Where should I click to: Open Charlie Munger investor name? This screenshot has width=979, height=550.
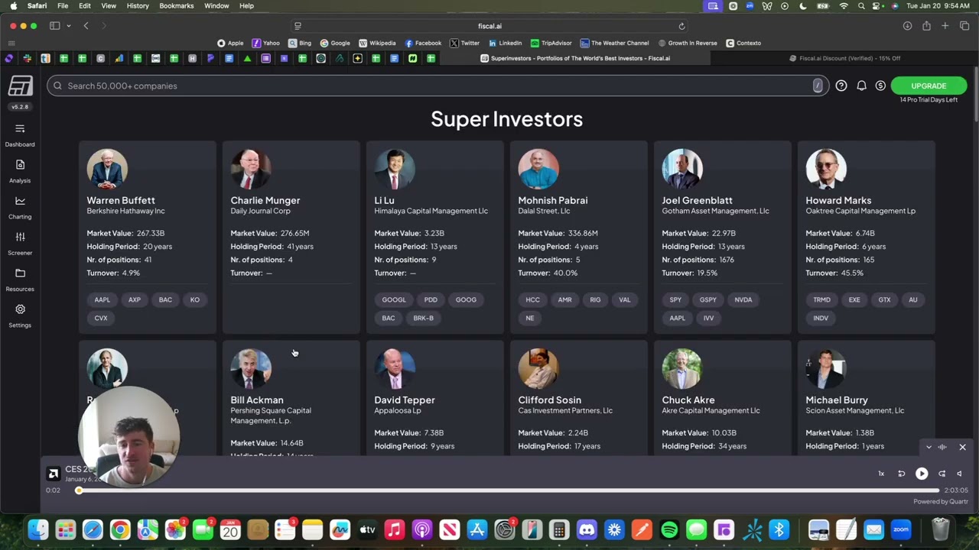[265, 200]
